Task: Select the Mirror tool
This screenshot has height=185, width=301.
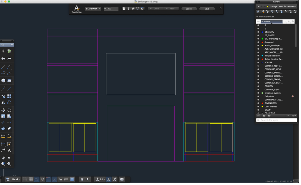Action: pyautogui.click(x=3, y=102)
